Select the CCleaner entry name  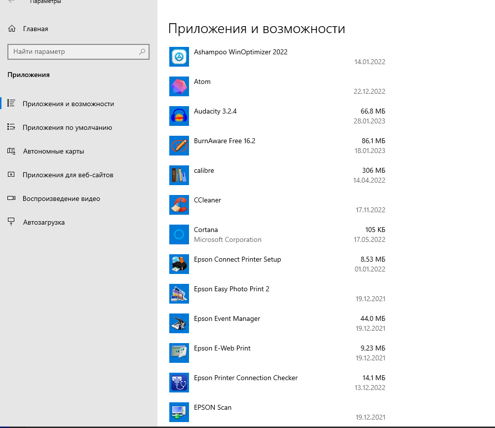pos(207,200)
